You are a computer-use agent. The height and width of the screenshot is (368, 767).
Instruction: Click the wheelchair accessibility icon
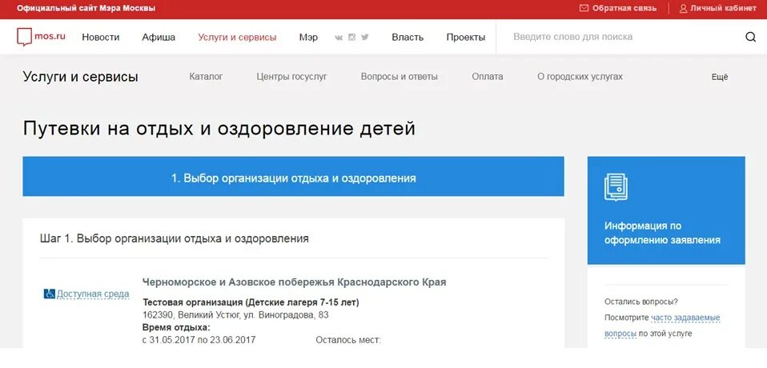50,294
